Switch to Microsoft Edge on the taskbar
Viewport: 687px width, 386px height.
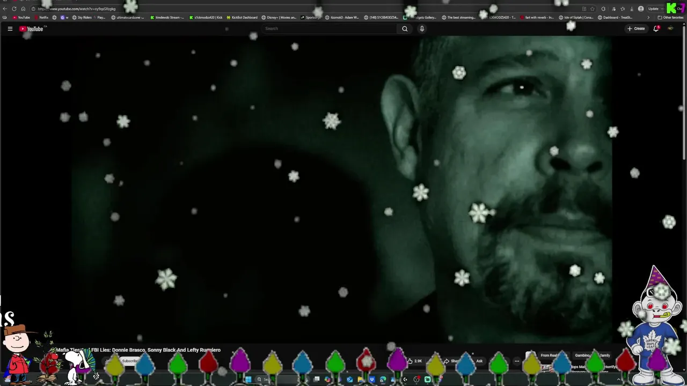click(x=383, y=380)
